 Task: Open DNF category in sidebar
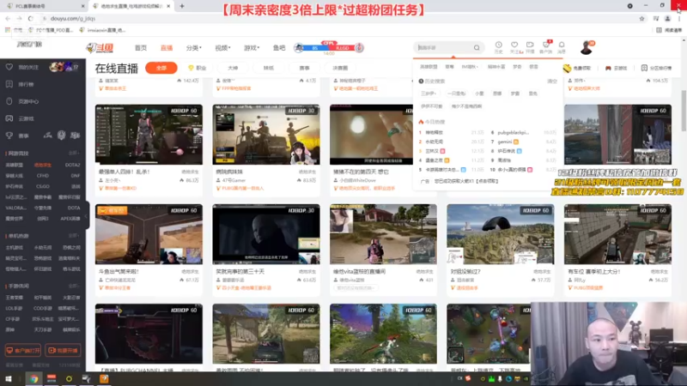[x=76, y=176]
